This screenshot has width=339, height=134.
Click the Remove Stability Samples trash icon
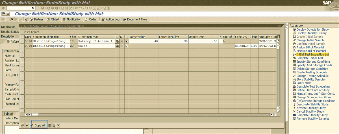(x=294, y=119)
